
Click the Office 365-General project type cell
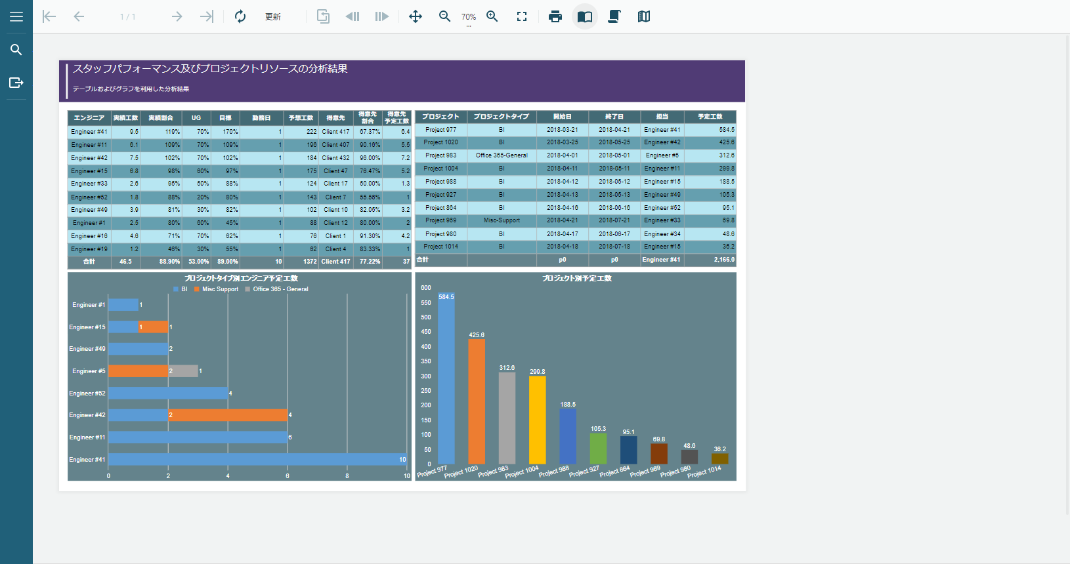point(502,155)
